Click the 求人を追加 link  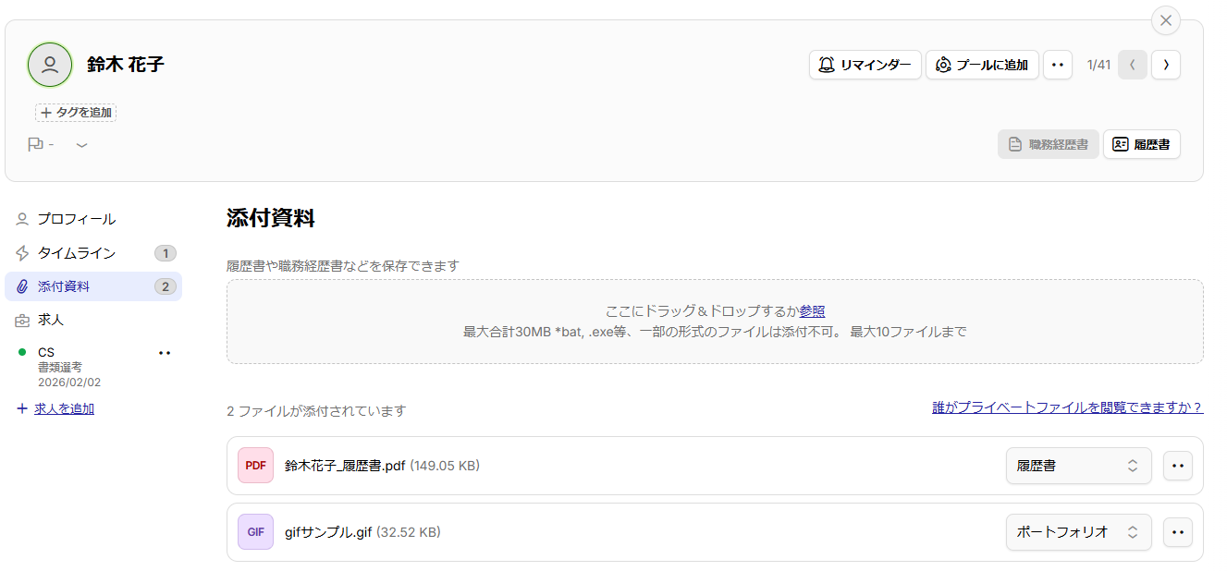point(64,408)
